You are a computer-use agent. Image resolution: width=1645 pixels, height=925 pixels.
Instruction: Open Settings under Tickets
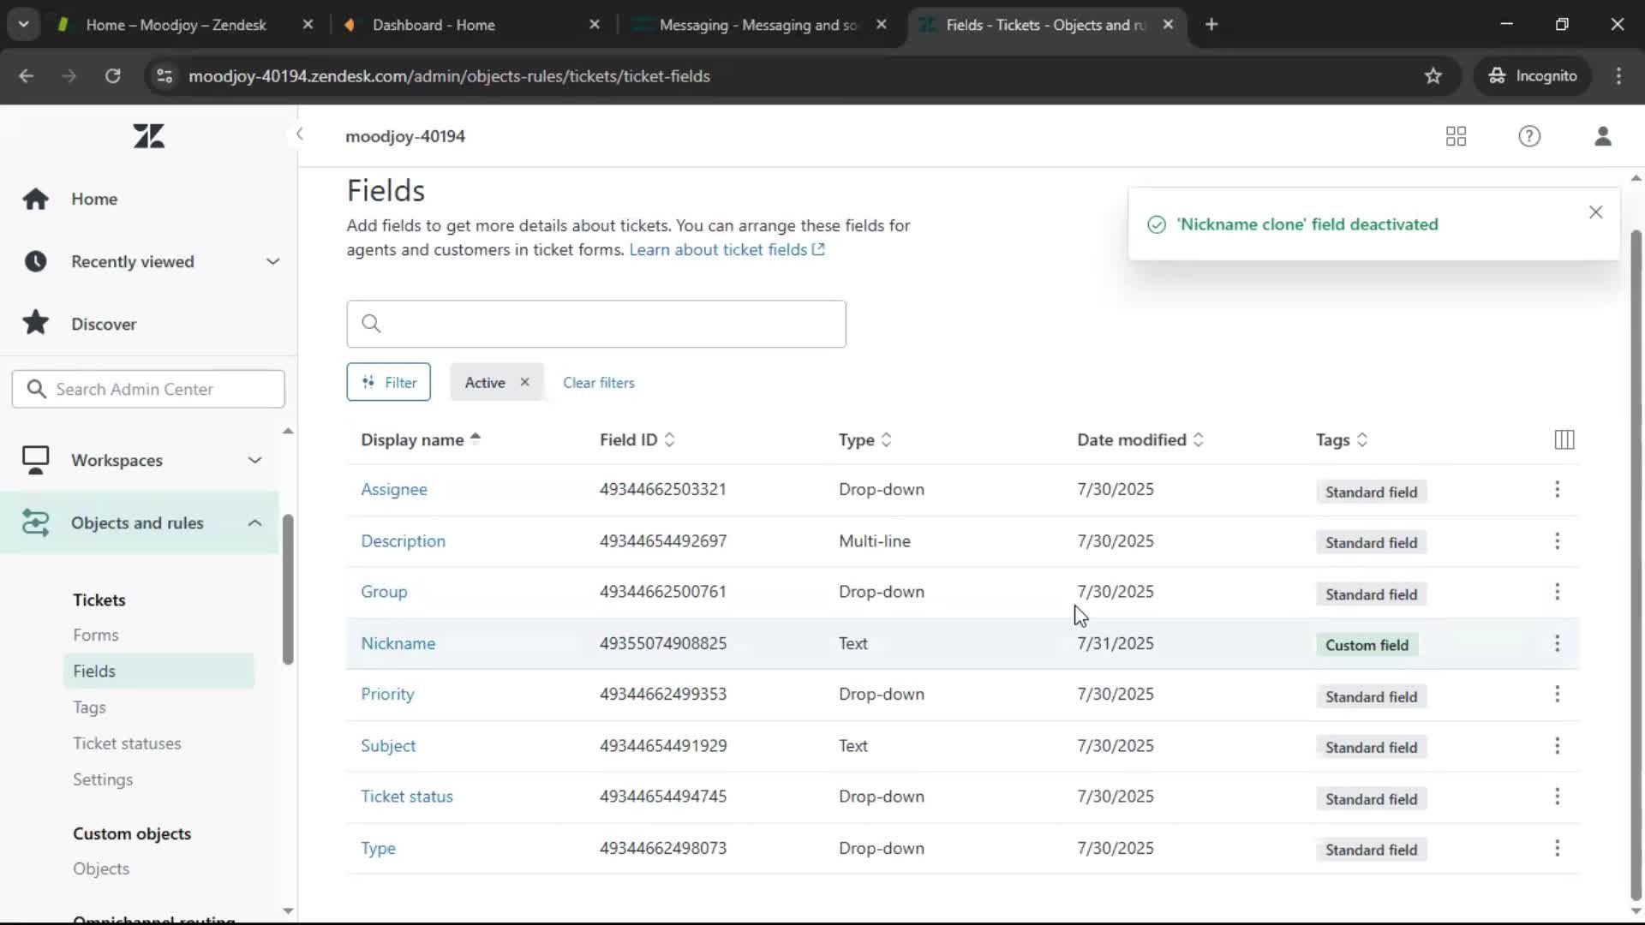(103, 779)
